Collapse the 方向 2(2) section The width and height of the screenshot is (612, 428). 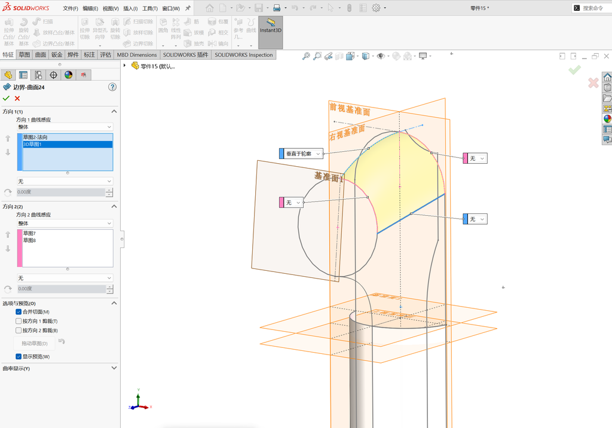point(114,206)
